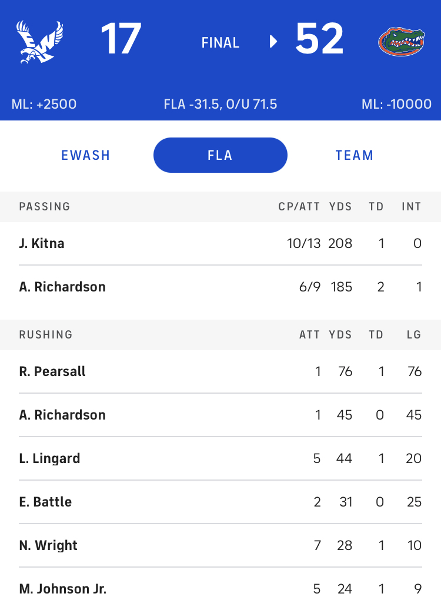Select A. Richardson in the rushing section
The height and width of the screenshot is (607, 441).
tap(220, 415)
